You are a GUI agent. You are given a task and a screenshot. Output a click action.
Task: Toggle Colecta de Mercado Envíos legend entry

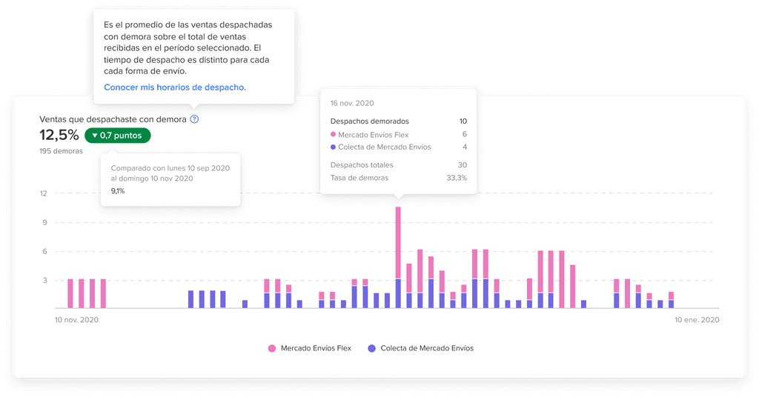click(x=421, y=348)
